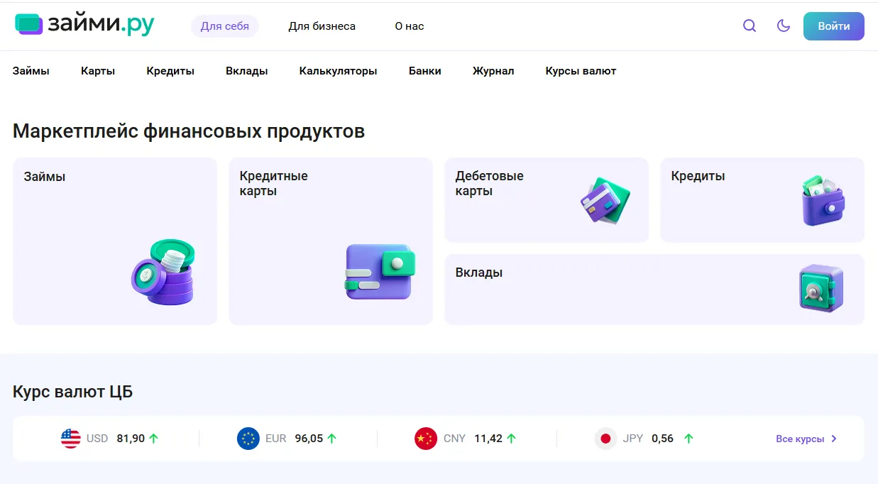Click the cards icon in Дебетовые карты card
878x484 pixels.
(x=605, y=200)
